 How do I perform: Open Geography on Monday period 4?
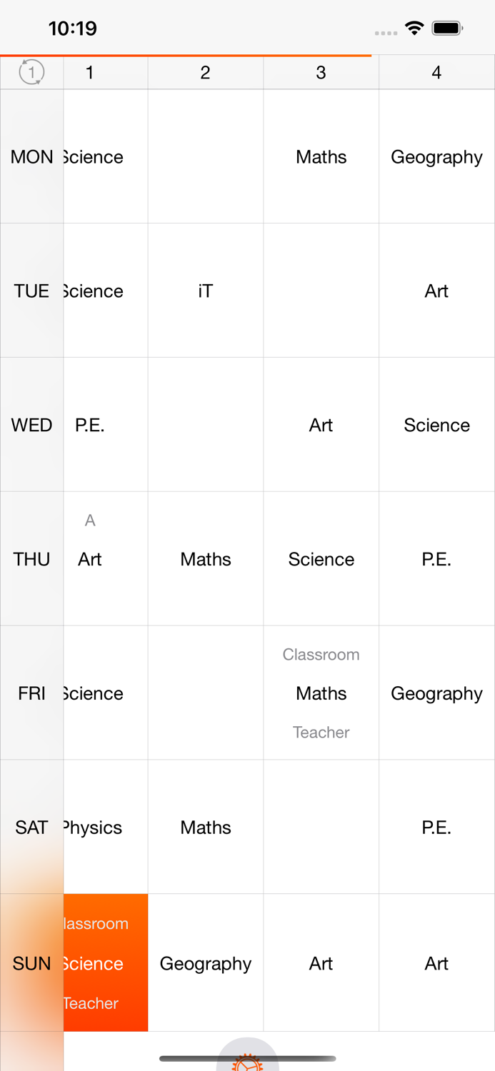click(436, 156)
